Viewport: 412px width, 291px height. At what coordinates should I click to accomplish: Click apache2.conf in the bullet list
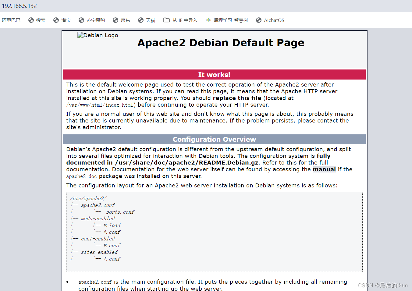click(95, 282)
